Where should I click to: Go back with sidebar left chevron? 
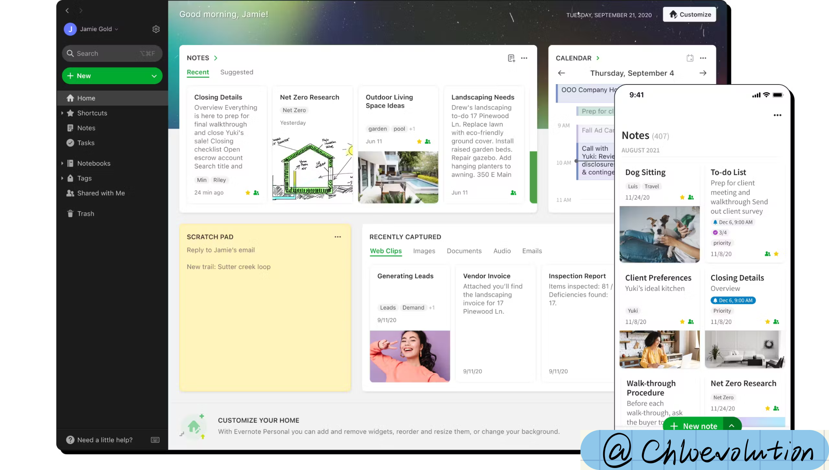[x=67, y=11]
